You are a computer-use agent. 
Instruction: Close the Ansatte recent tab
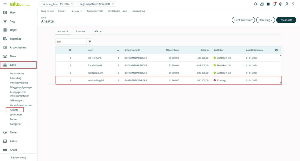(81, 11)
